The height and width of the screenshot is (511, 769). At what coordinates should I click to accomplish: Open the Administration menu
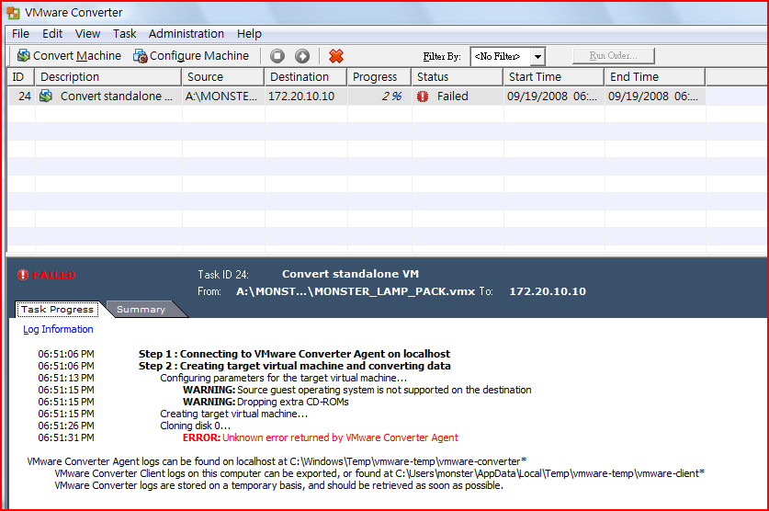[x=187, y=34]
